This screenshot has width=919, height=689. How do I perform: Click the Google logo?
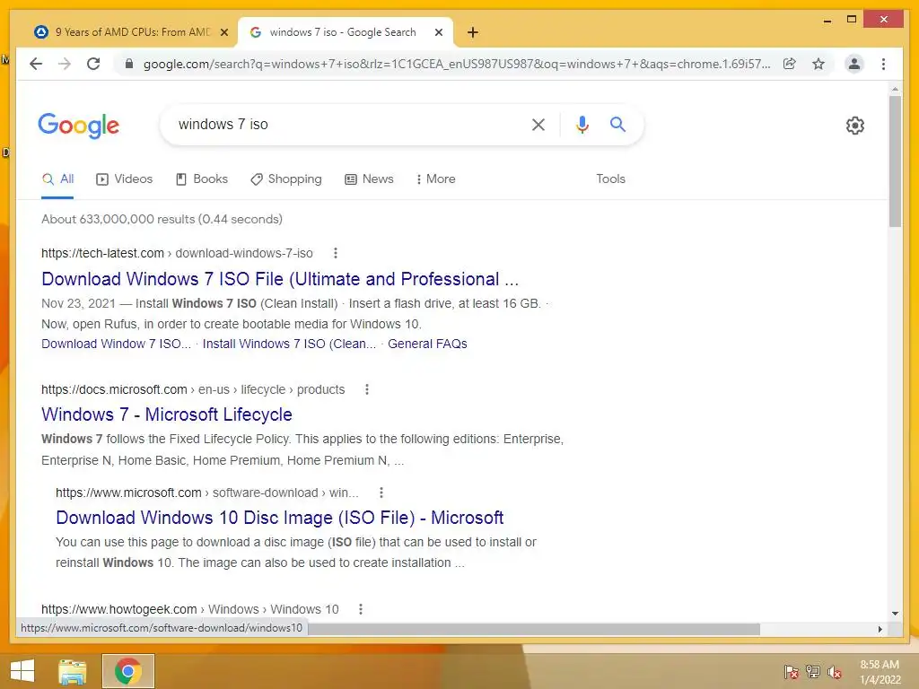coord(79,126)
